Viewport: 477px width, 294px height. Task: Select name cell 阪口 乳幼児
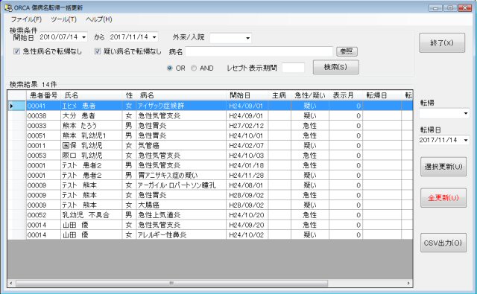tap(92, 156)
